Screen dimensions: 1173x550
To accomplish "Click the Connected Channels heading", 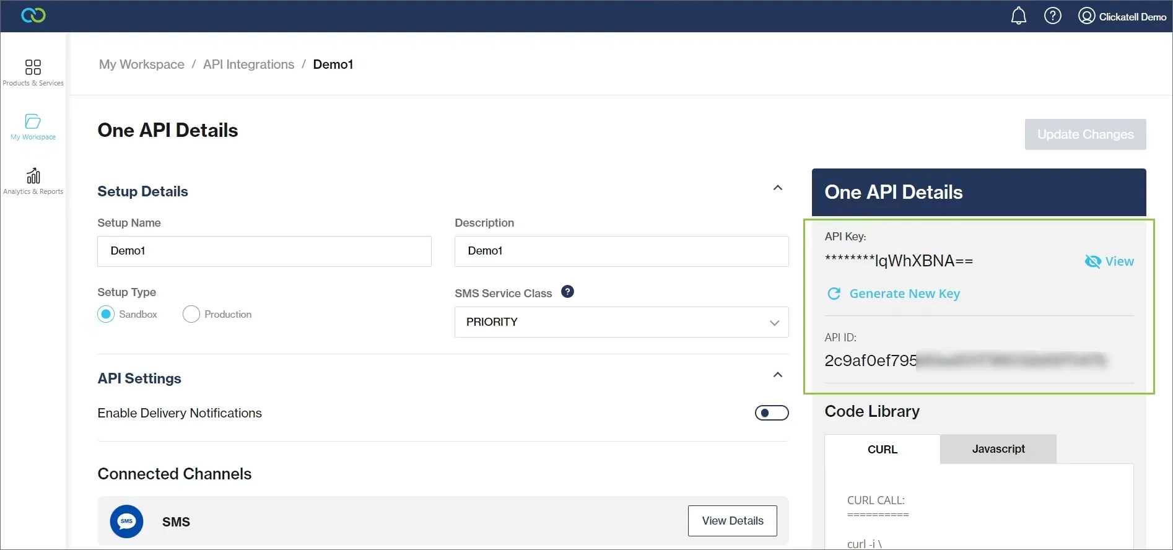I will [175, 474].
